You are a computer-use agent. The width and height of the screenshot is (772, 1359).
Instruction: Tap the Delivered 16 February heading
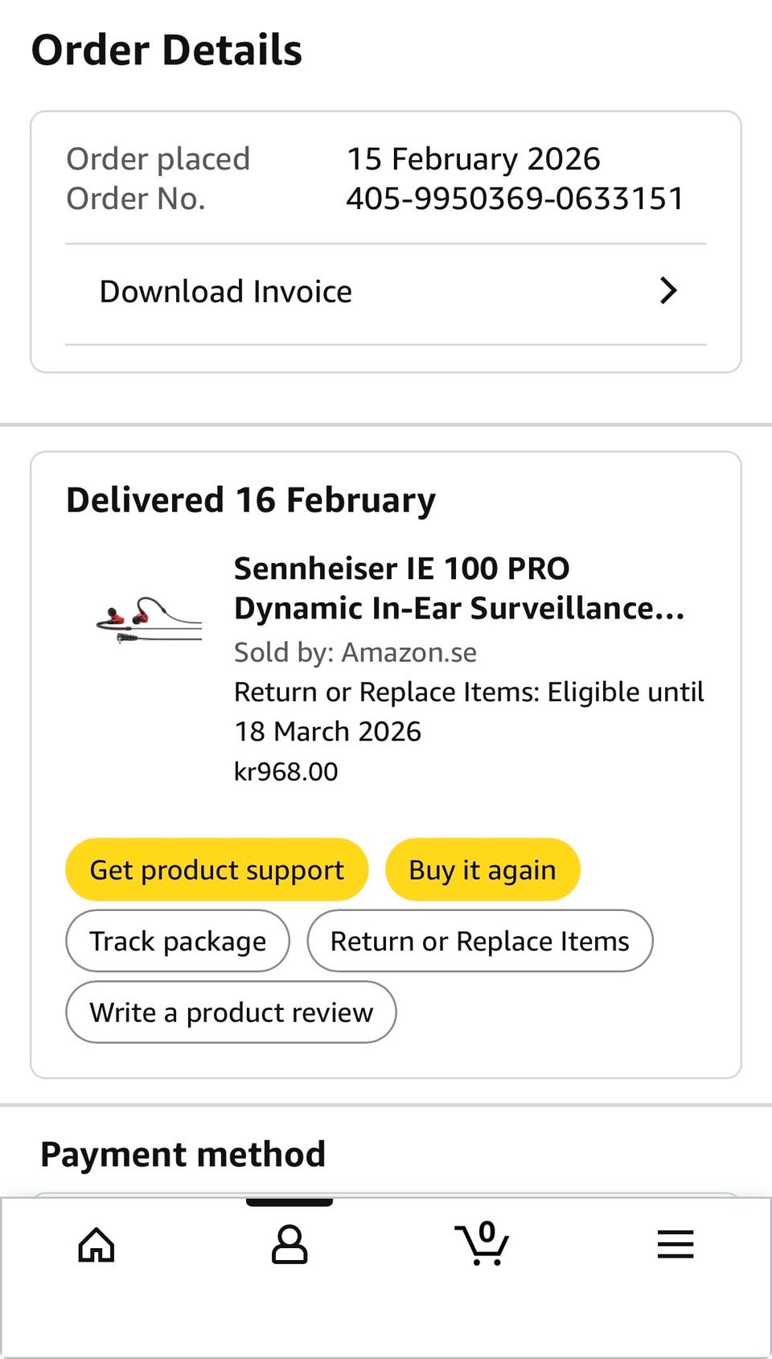(x=251, y=499)
